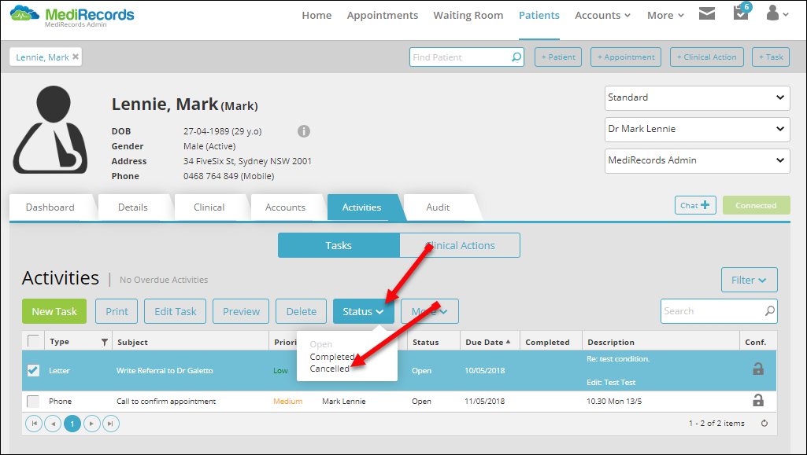Open the MediRecords Admin dropdown
Screen dimensions: 807x455
pyautogui.click(x=698, y=160)
